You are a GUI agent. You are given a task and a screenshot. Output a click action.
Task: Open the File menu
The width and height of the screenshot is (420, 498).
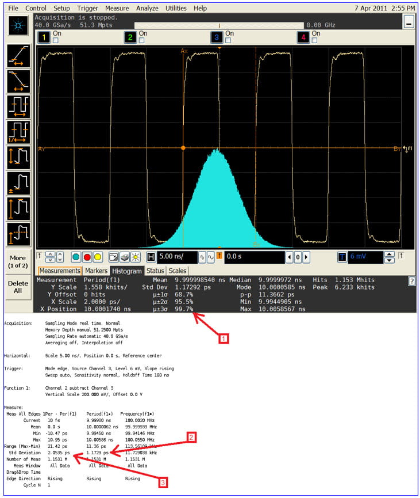(x=13, y=8)
